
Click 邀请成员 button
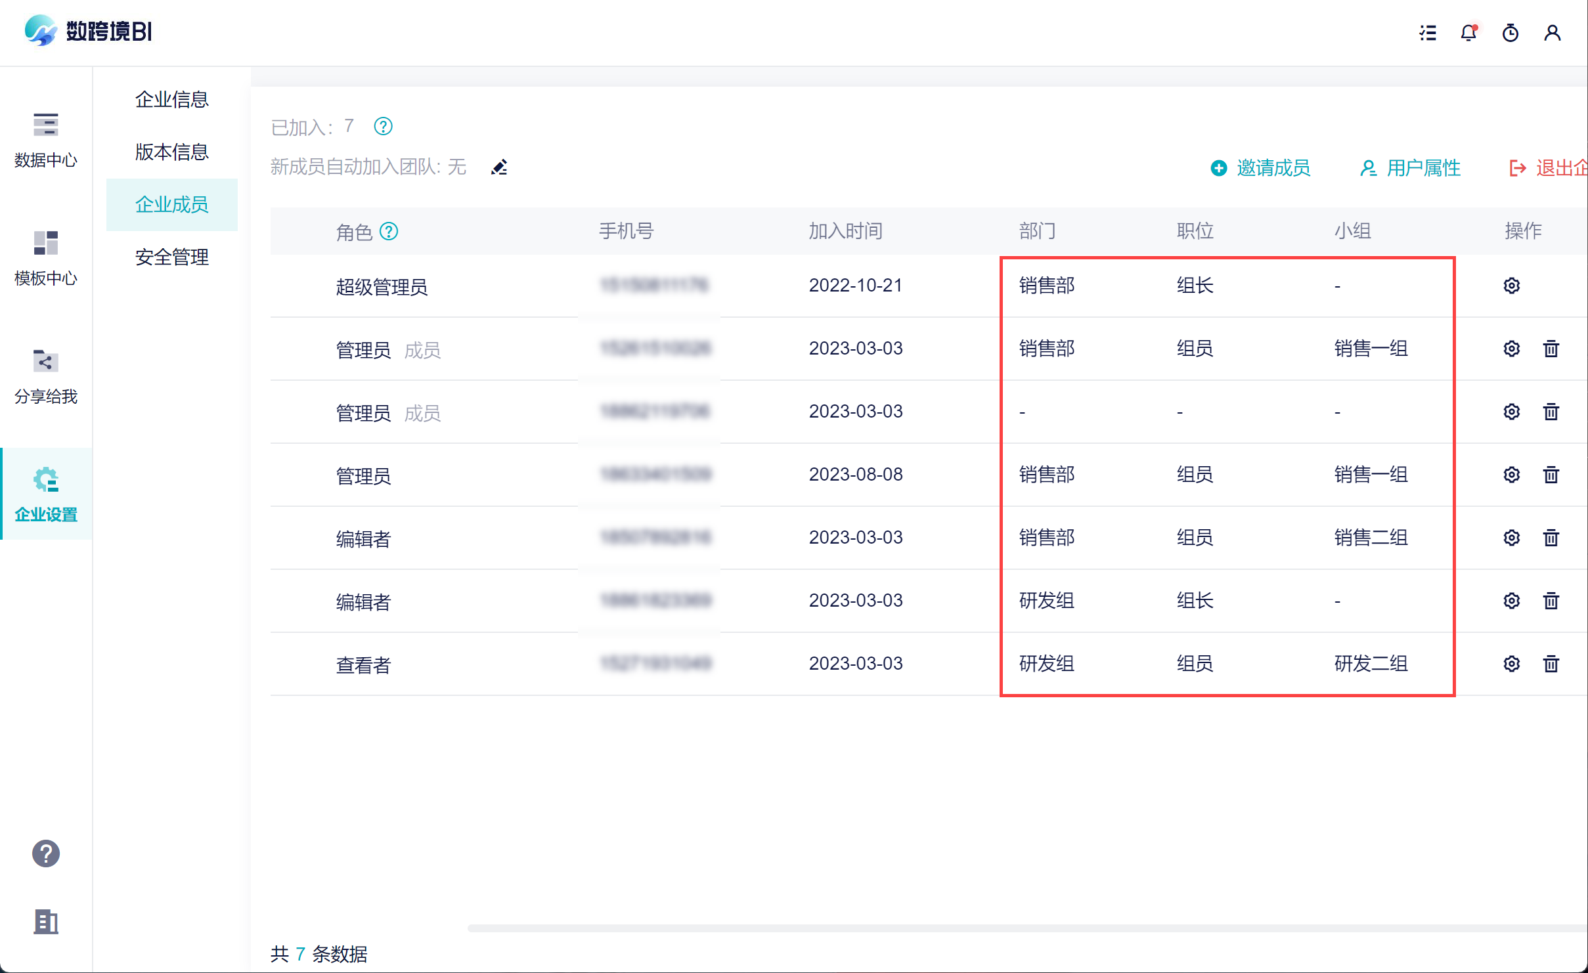coord(1260,168)
